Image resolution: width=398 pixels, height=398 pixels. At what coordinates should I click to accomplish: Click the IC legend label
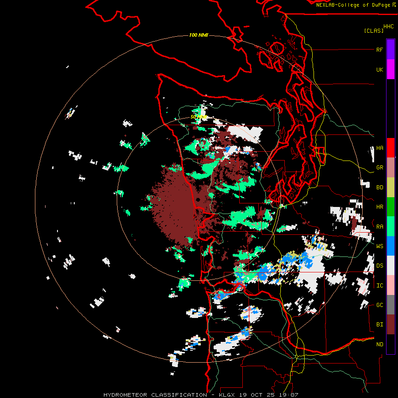pos(379,286)
